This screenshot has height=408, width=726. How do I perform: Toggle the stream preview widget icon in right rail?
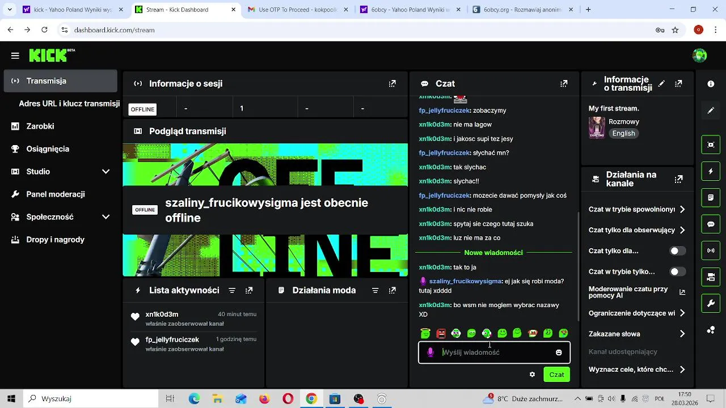click(711, 144)
